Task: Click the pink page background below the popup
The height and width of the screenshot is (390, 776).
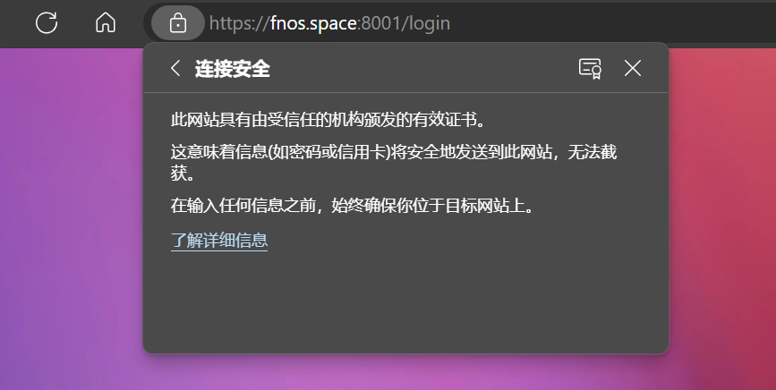Action: [x=405, y=373]
